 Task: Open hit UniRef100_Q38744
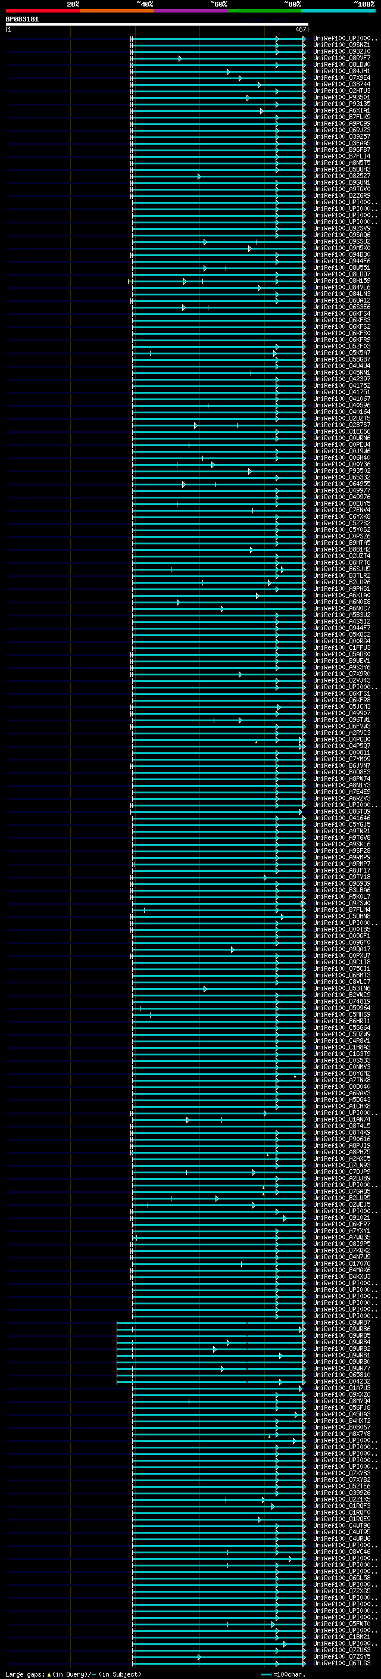(342, 84)
